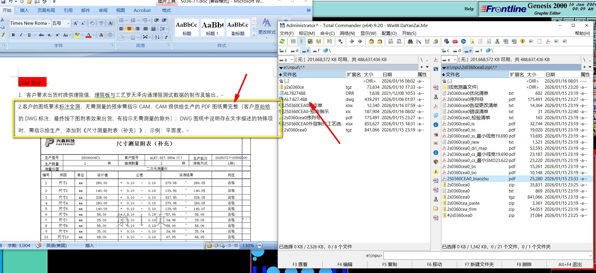Toggle superscript in Word ribbon
The width and height of the screenshot is (596, 273).
pyautogui.click(x=58, y=35)
